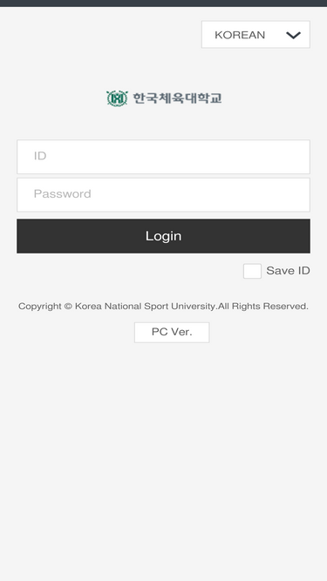Click the copyright © symbol
Image resolution: width=327 pixels, height=581 pixels.
(x=68, y=307)
